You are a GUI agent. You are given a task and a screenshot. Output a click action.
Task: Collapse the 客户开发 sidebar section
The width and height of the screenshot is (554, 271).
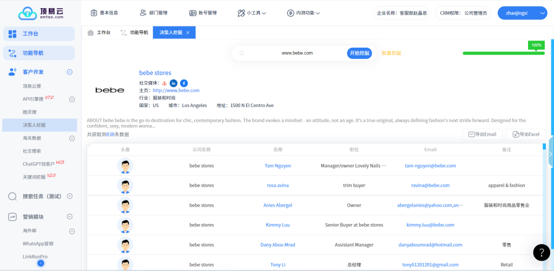pyautogui.click(x=69, y=72)
